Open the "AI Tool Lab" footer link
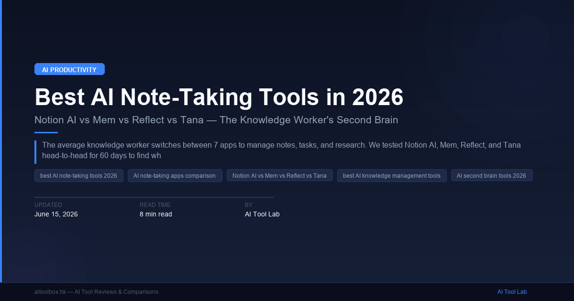 pos(512,292)
